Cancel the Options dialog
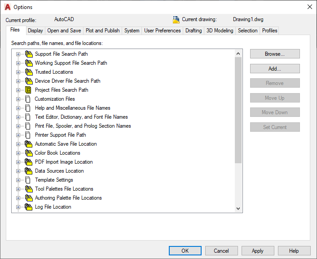 221,251
